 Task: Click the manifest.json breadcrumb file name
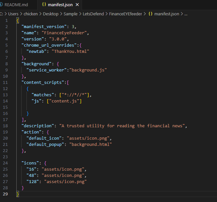[x=166, y=14]
